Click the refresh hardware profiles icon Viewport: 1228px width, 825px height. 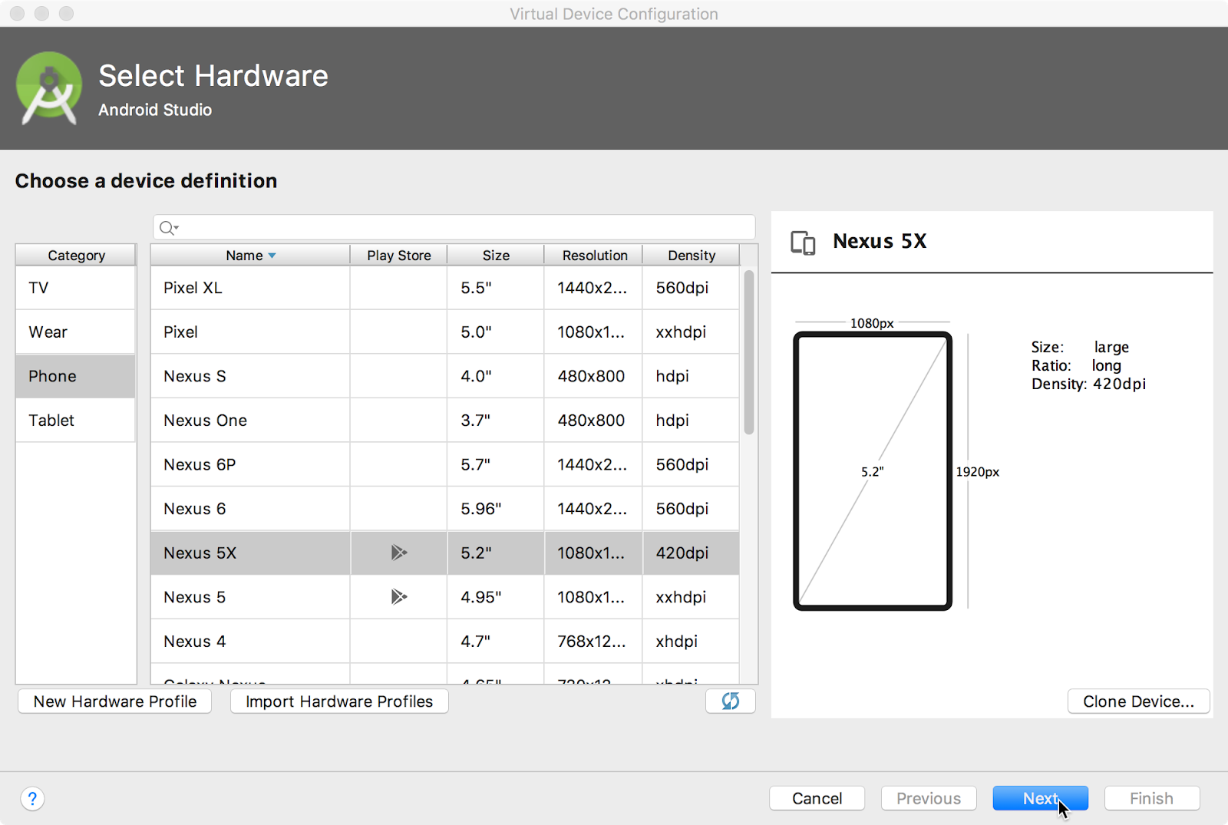click(x=730, y=701)
